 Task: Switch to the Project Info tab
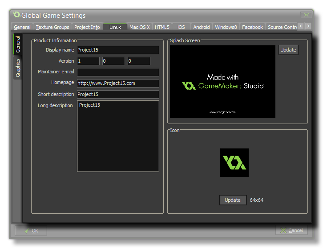pos(87,27)
